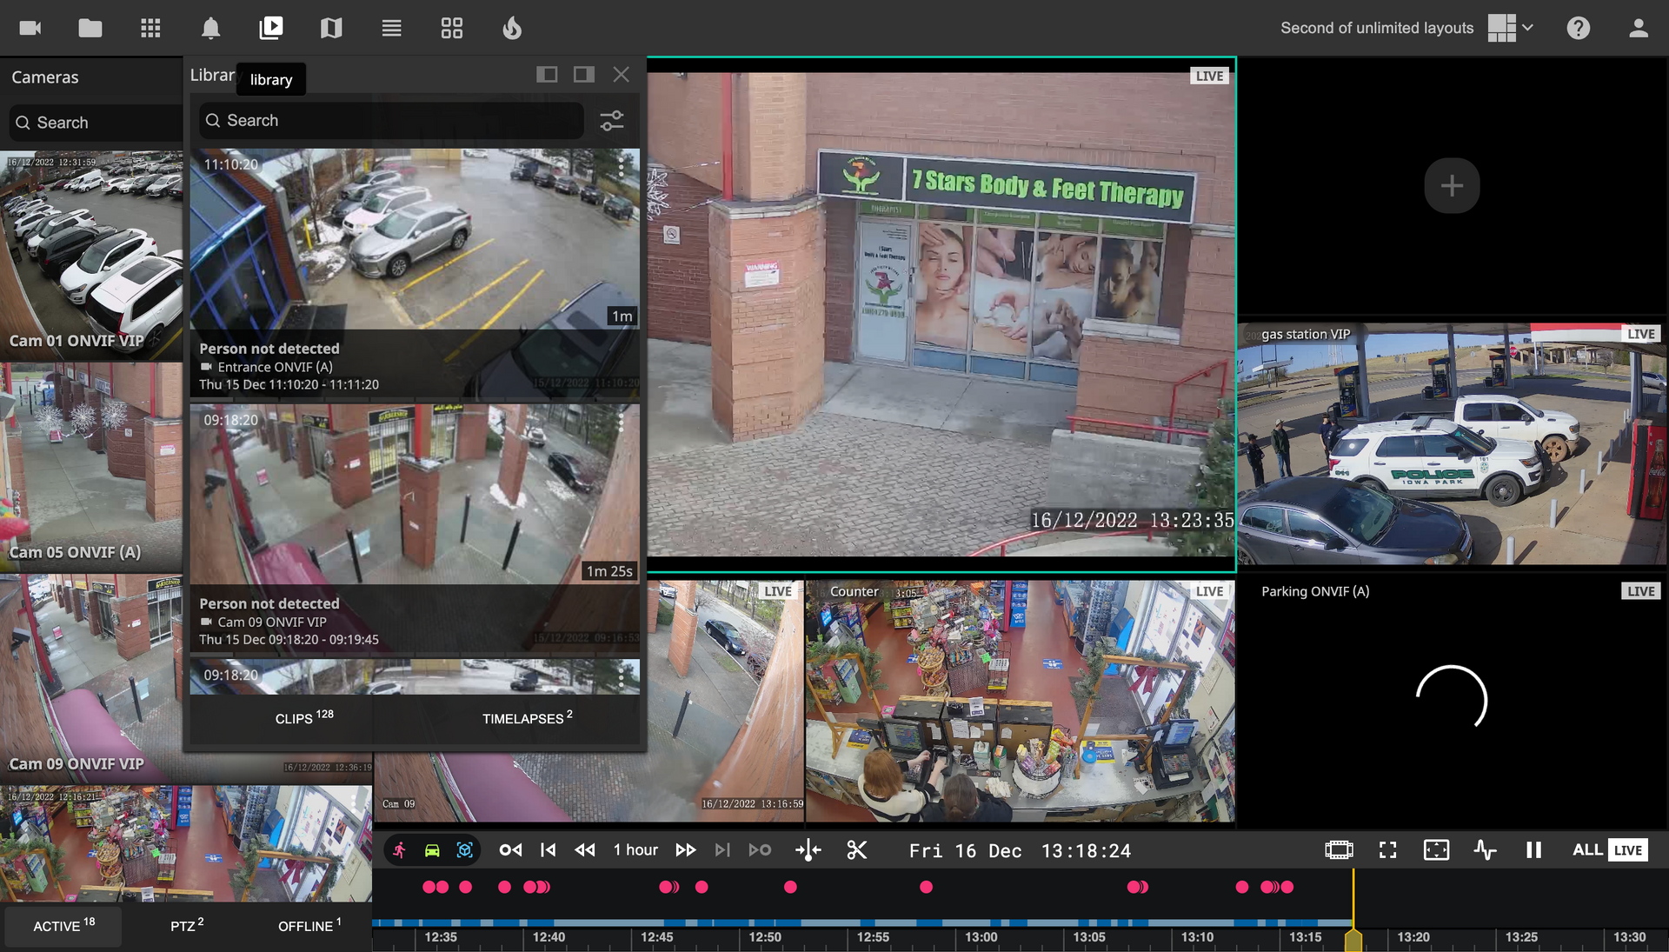Open the folder icon in top bar
Viewport: 1669px width, 952px height.
pos(90,28)
